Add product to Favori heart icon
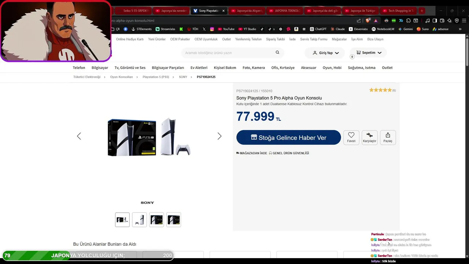Screen dimensions: 469x264 coord(351,137)
